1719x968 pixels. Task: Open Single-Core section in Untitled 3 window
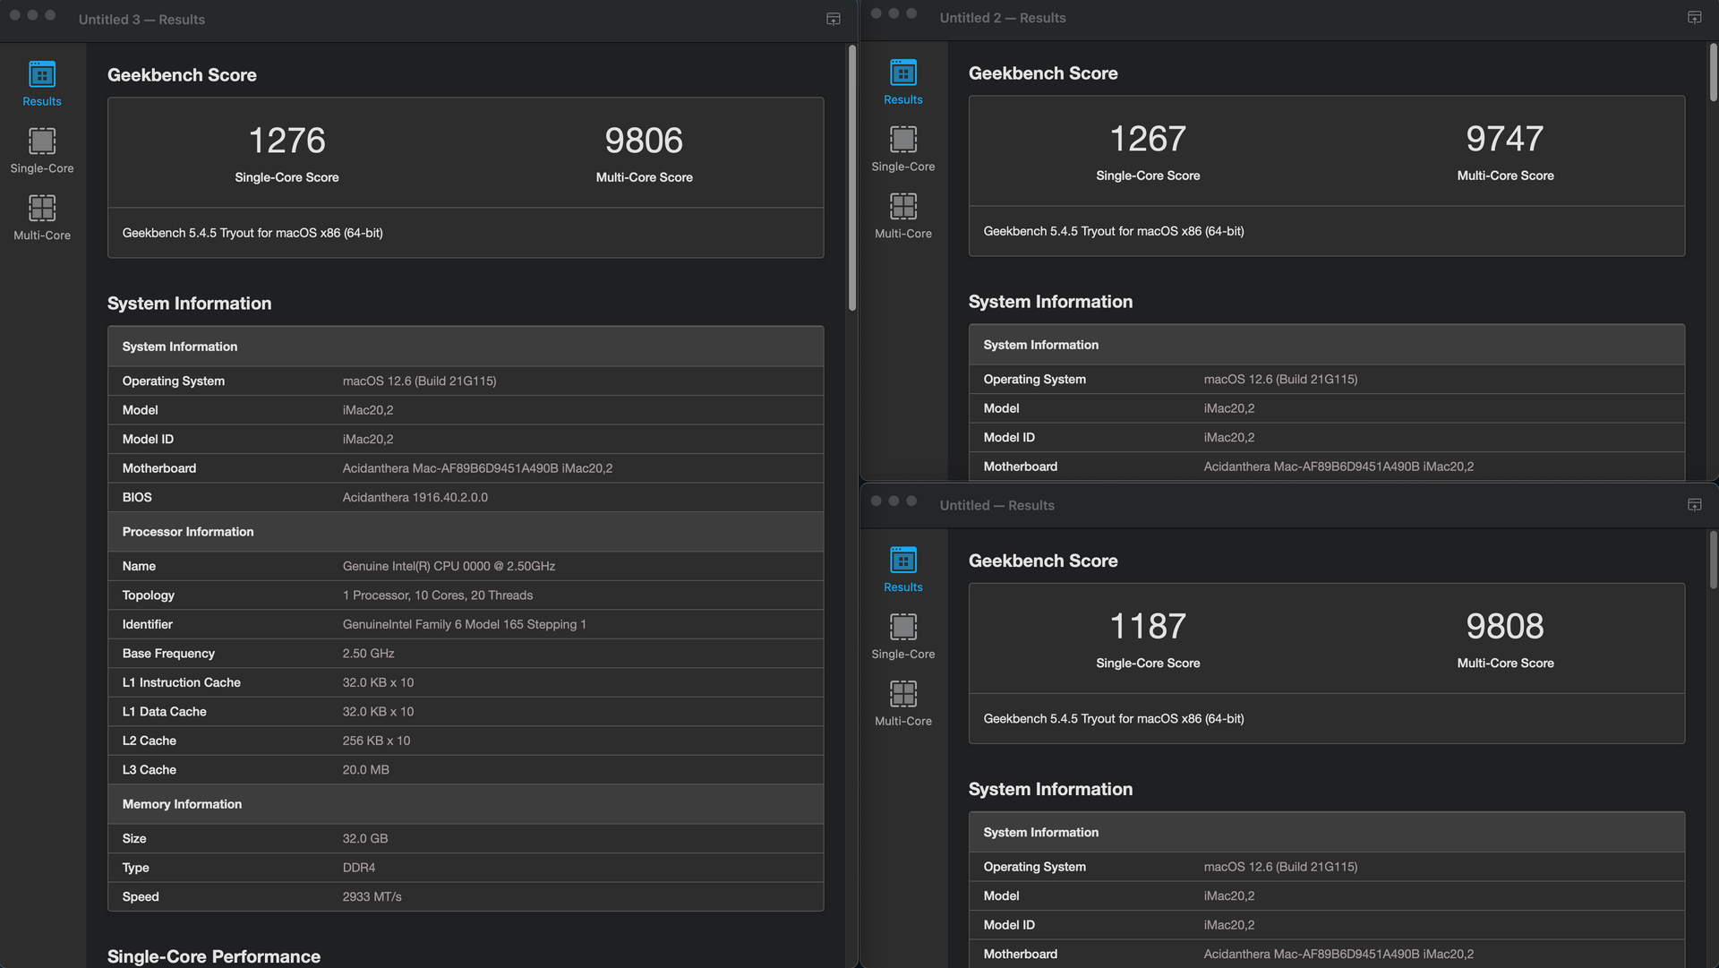point(42,150)
